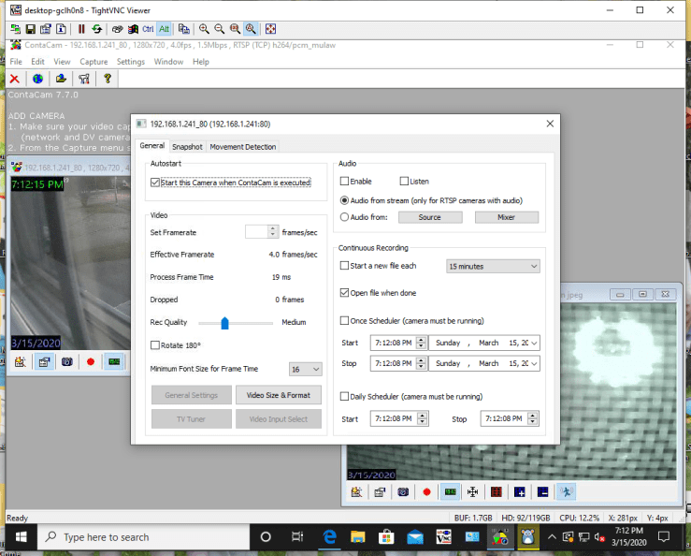Click the Rec Quality slider handle
The width and height of the screenshot is (691, 556).
click(225, 323)
